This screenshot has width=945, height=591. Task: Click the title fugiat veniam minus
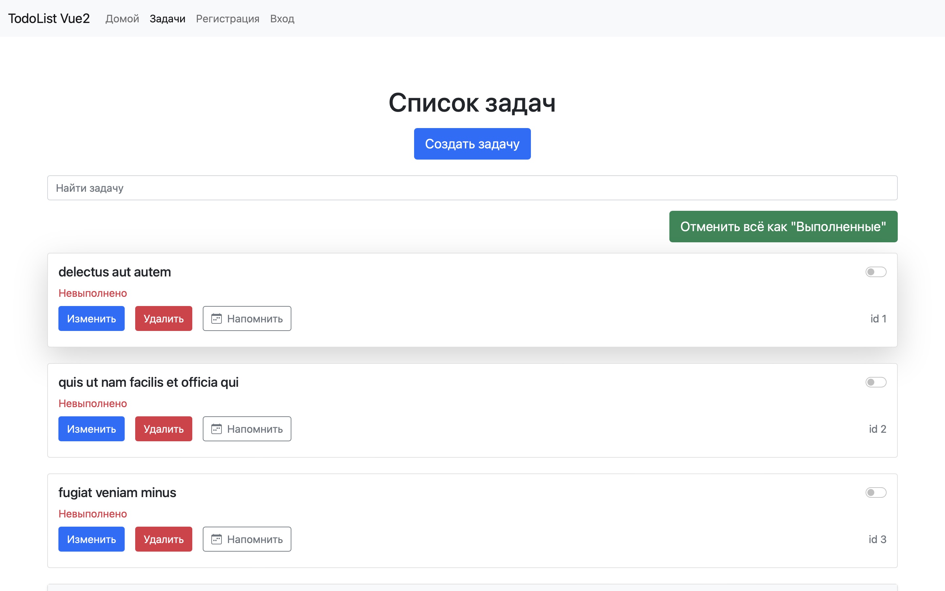coord(117,492)
